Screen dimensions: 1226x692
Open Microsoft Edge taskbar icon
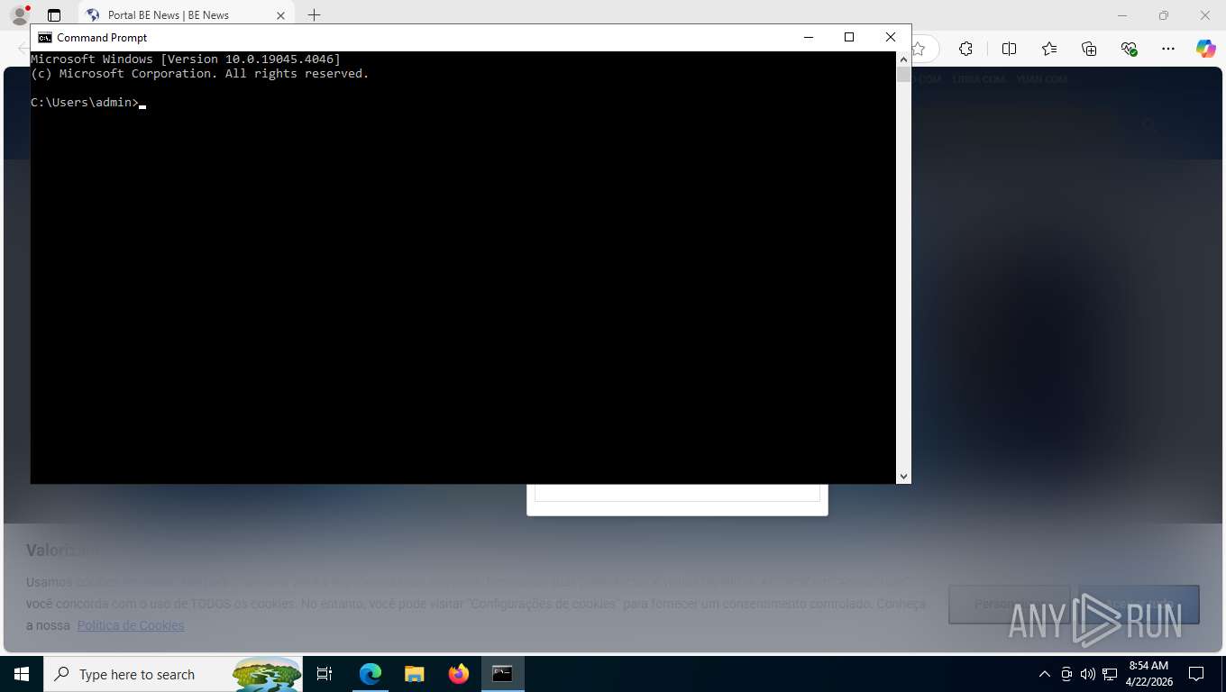click(x=370, y=674)
